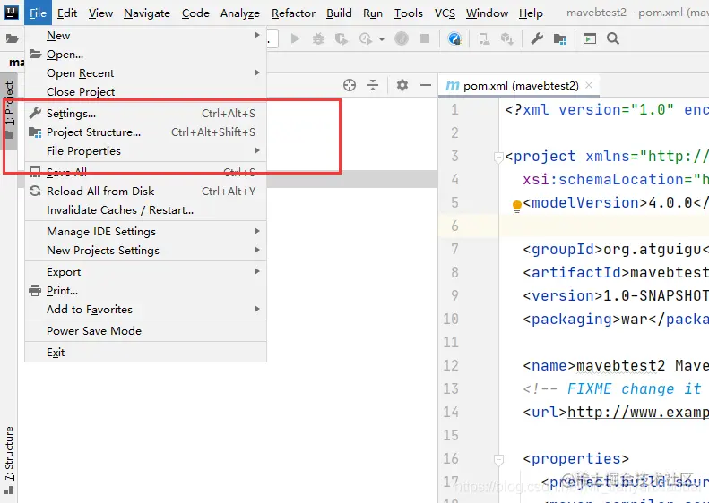Click the wrench Settings toolbar icon
The height and width of the screenshot is (503, 709).
tap(537, 38)
